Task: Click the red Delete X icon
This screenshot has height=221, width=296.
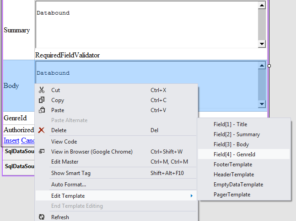Action: tap(42, 130)
